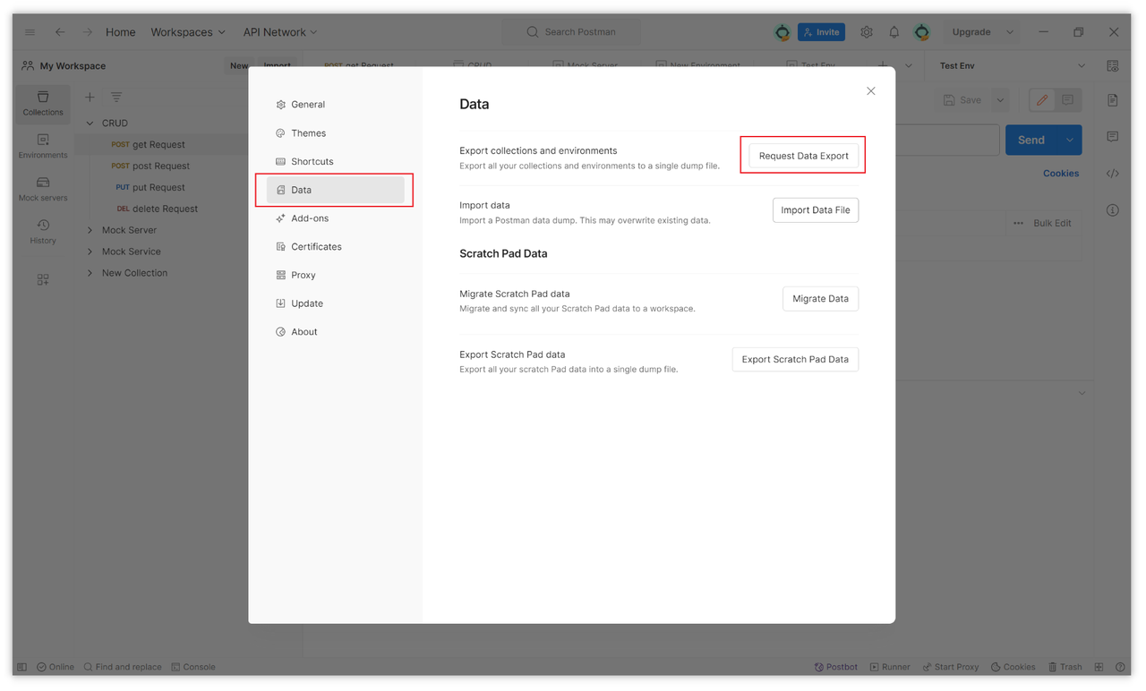Open the Mock servers sidebar panel
Image resolution: width=1146 pixels, height=691 pixels.
pyautogui.click(x=43, y=190)
